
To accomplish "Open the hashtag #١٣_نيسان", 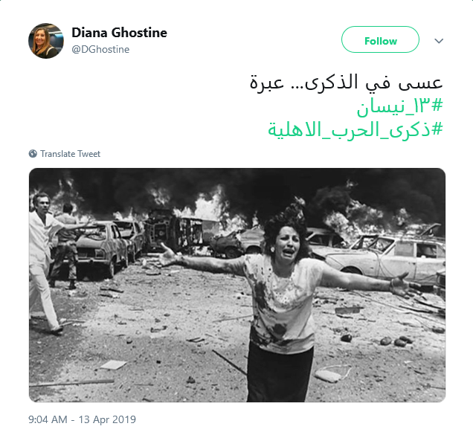I will click(x=399, y=106).
